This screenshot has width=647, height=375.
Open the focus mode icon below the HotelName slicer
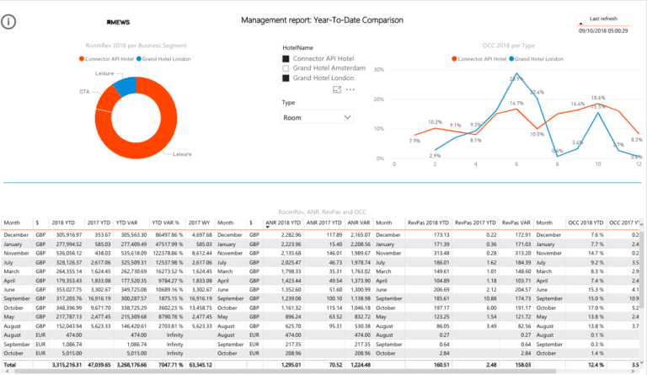pos(338,88)
